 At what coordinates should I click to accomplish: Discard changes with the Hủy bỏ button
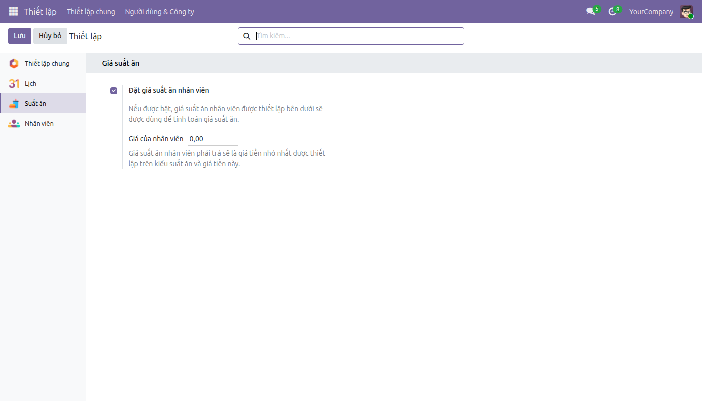coord(50,36)
